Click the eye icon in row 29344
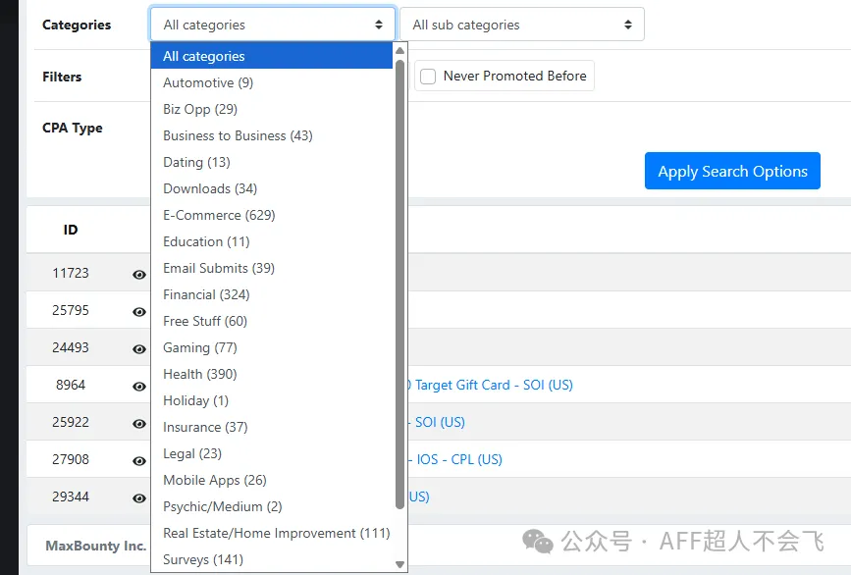 pyautogui.click(x=139, y=498)
